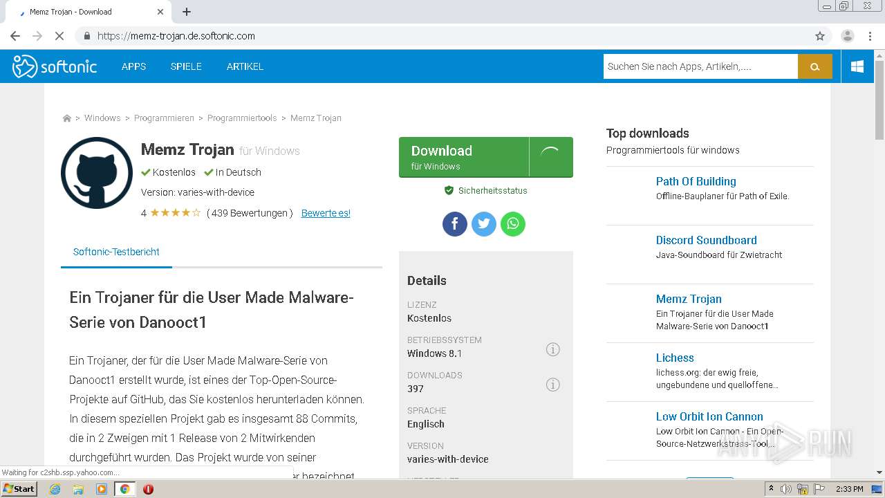The width and height of the screenshot is (885, 498).
Task: Click the home breadcrumb icon
Action: [x=66, y=118]
